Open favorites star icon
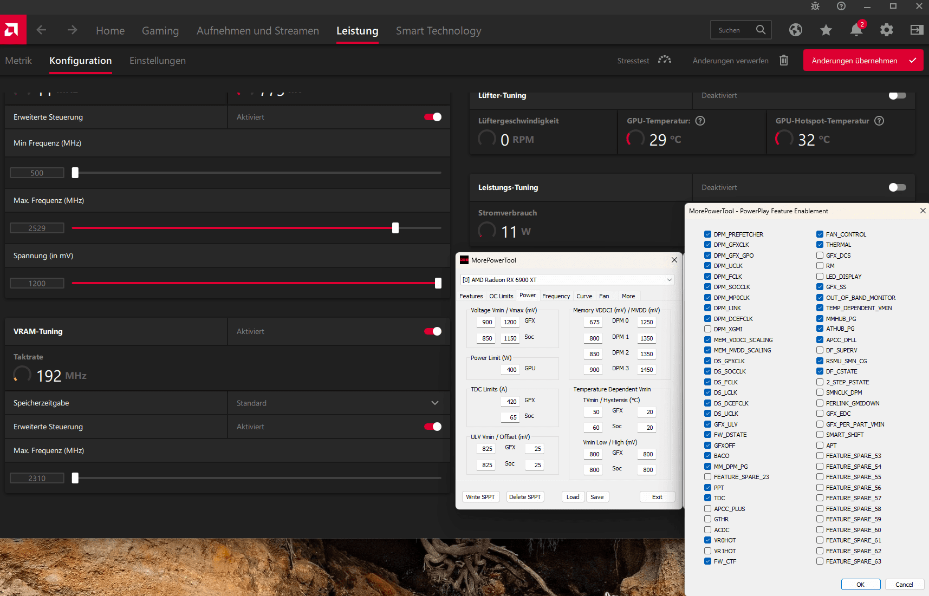The height and width of the screenshot is (596, 929). click(x=826, y=30)
